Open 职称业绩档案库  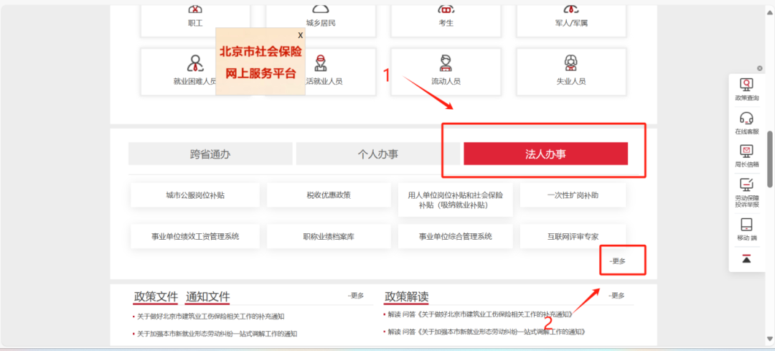tap(329, 236)
